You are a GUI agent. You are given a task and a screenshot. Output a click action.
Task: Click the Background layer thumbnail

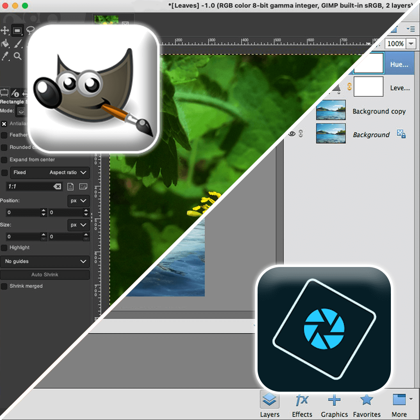(x=331, y=133)
